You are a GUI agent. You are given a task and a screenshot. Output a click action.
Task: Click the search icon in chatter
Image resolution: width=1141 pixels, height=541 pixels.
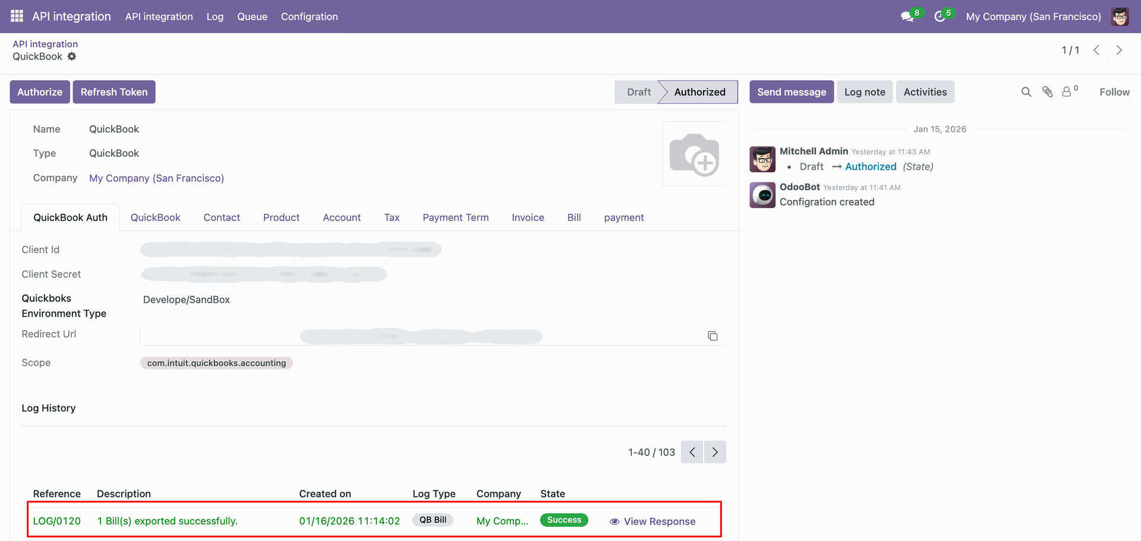1026,92
